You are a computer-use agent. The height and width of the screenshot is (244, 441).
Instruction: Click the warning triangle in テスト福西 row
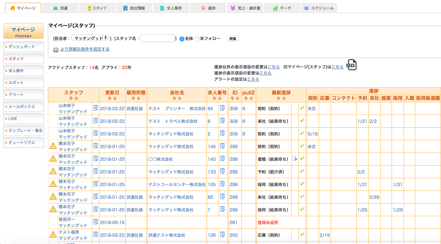[x=53, y=235]
